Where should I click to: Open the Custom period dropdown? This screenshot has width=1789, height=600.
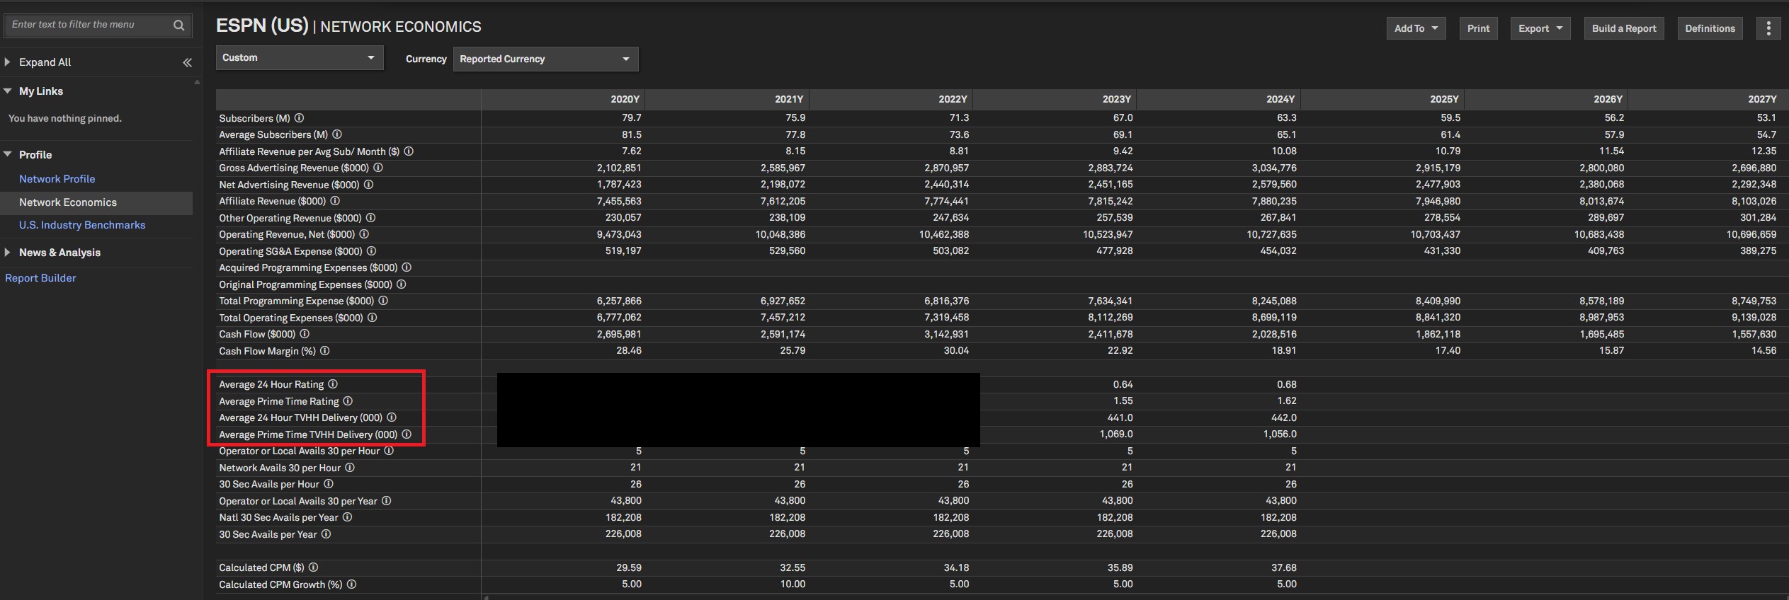(299, 58)
